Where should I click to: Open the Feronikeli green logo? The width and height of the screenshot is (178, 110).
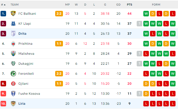[13, 74]
